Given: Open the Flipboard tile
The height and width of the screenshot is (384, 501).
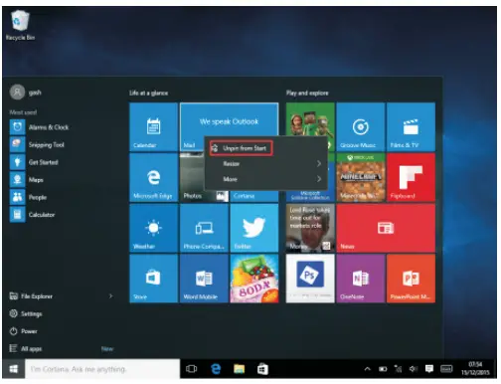Looking at the screenshot, I should point(411,177).
